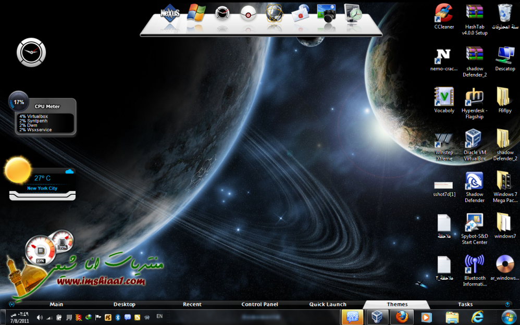Click the 4% Virtualbox process line
This screenshot has height=325, width=520.
point(33,116)
